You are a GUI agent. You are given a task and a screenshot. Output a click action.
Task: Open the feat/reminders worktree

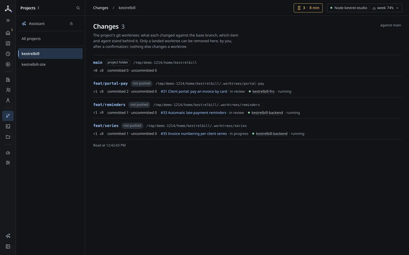[x=109, y=105]
